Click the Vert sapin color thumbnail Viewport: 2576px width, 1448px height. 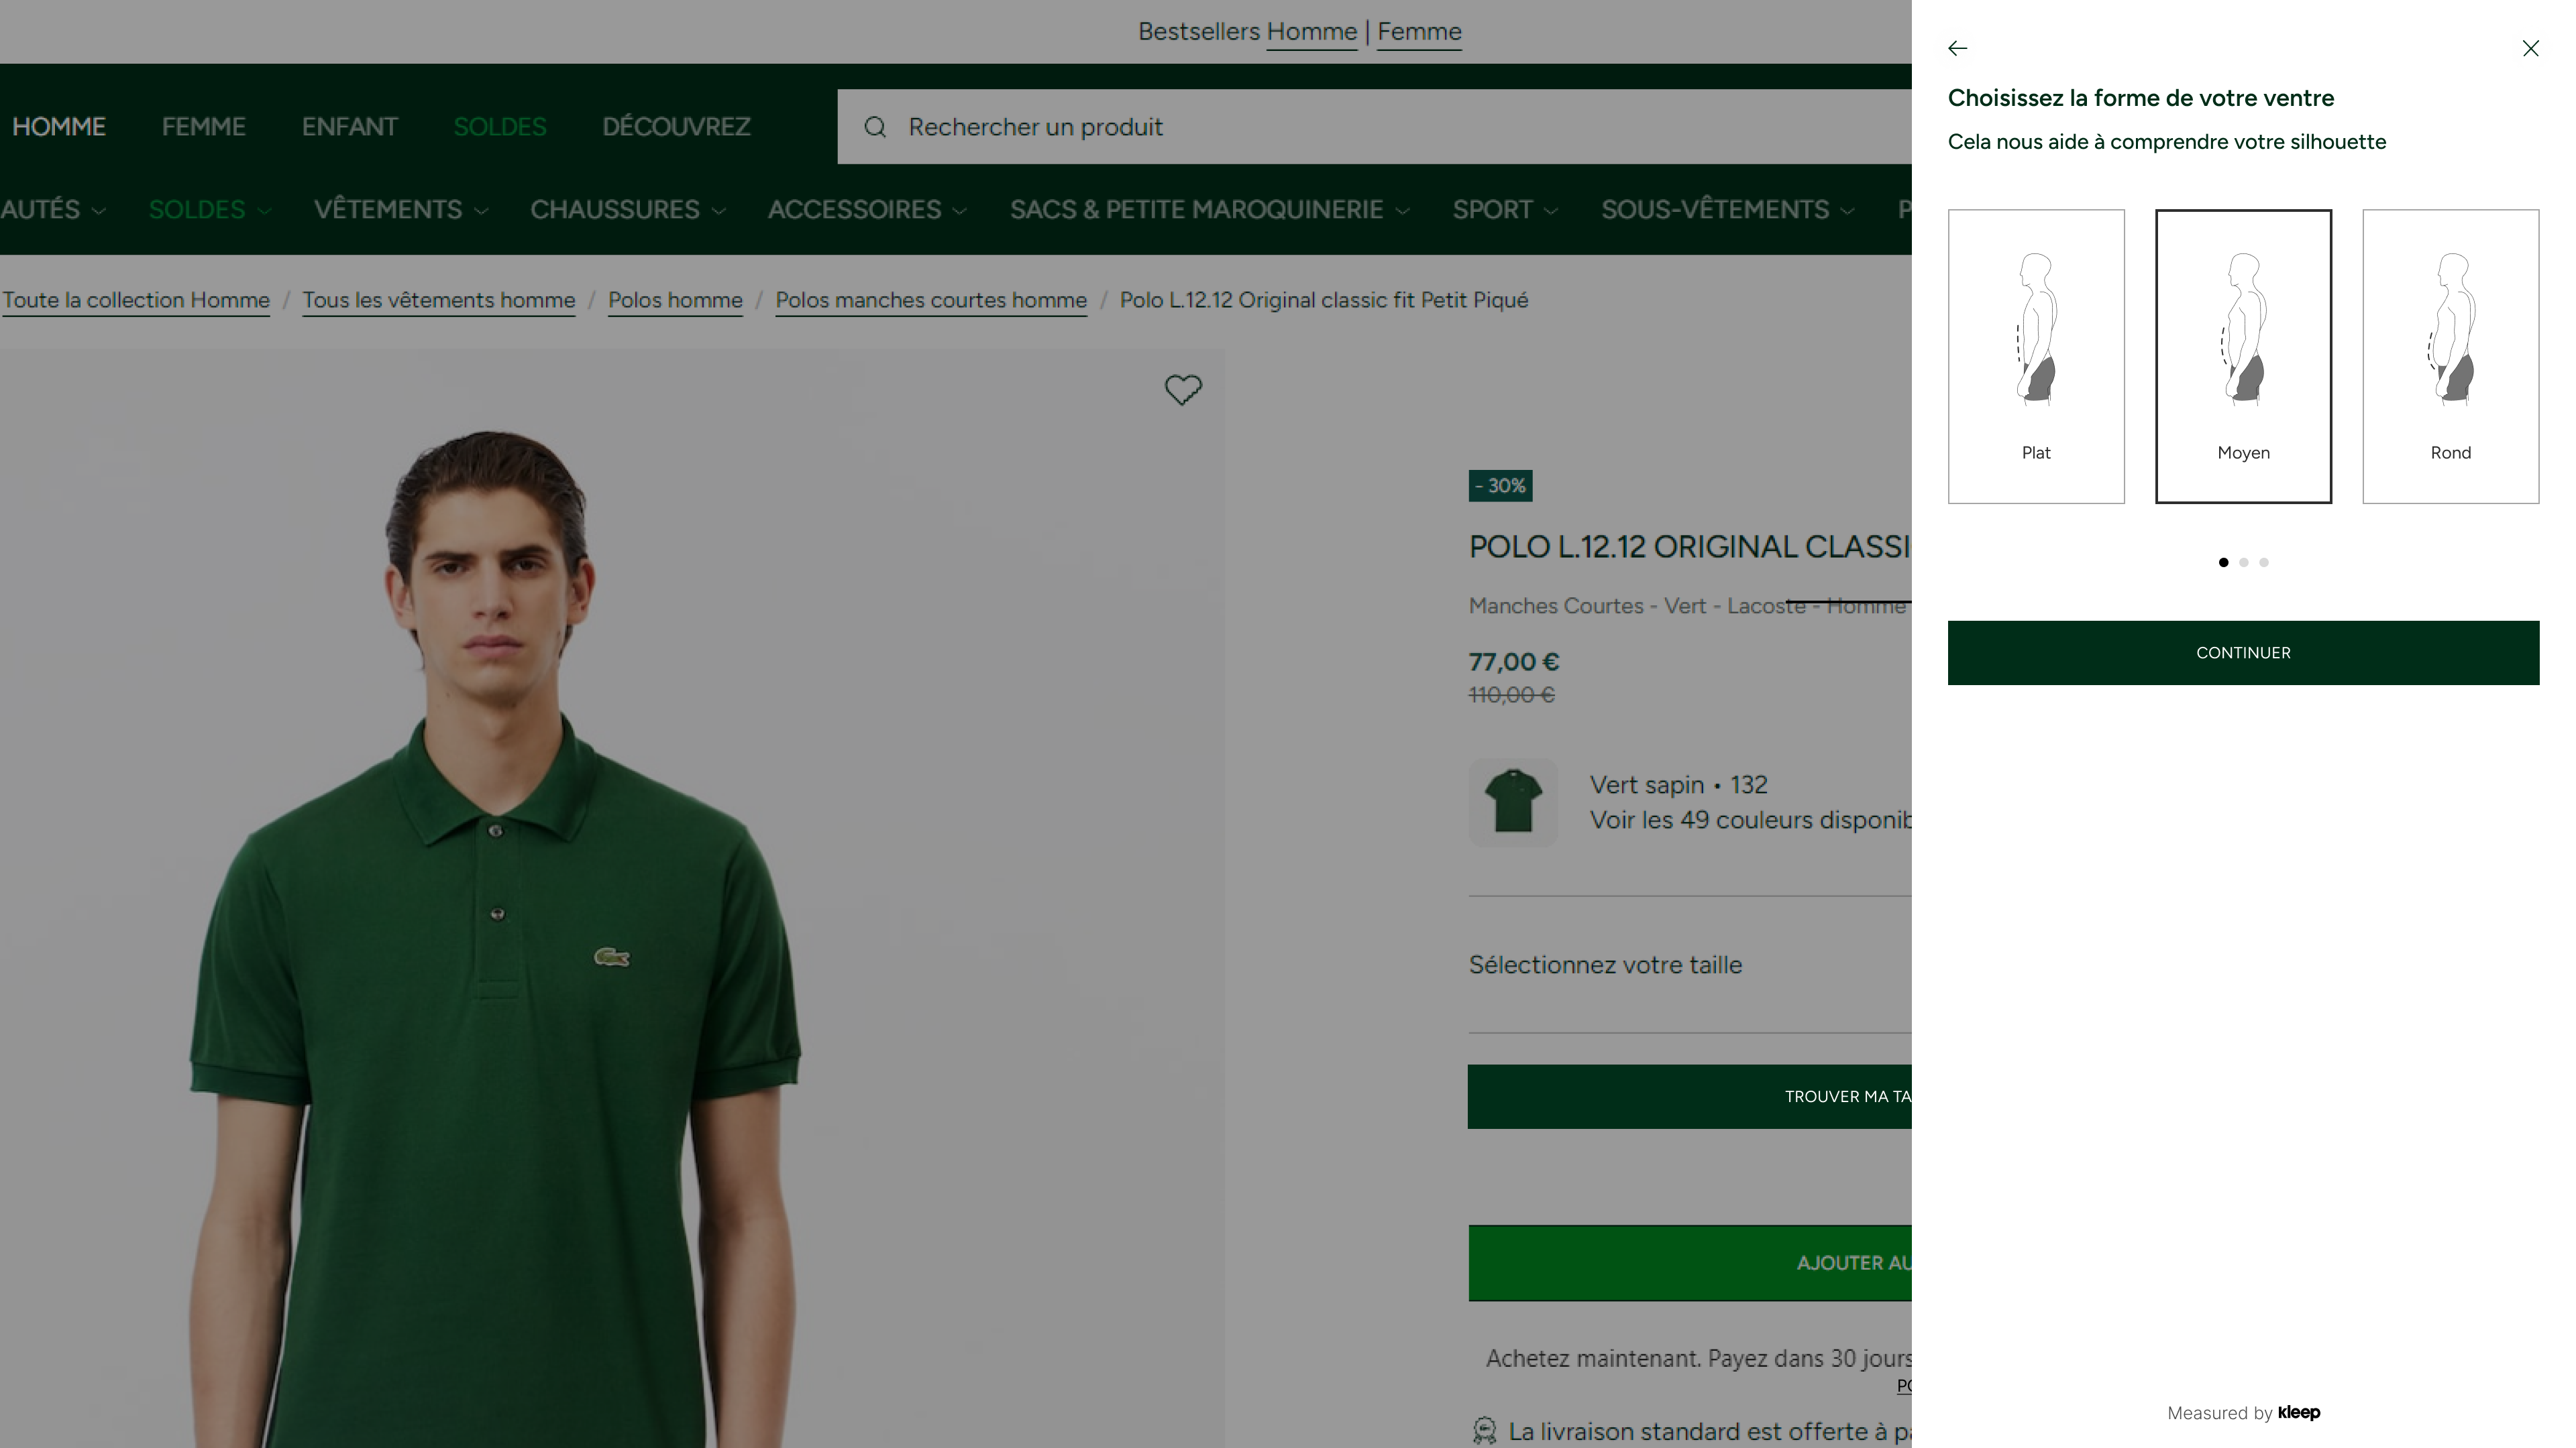[1513, 802]
